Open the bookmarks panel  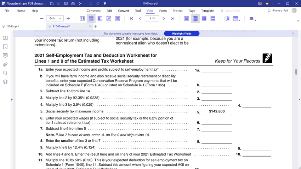click(x=5, y=47)
